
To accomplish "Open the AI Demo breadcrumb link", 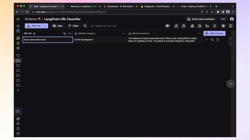I will [33, 19].
